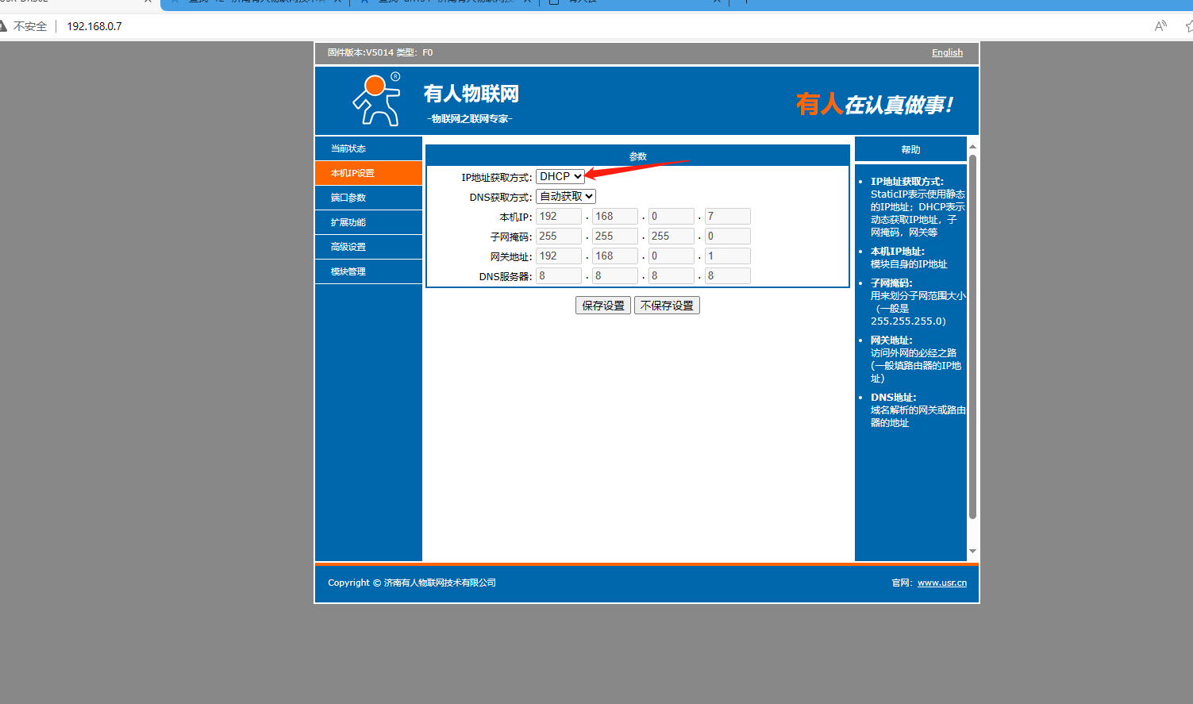
Task: Click the 不保存设置 button
Action: (x=667, y=306)
